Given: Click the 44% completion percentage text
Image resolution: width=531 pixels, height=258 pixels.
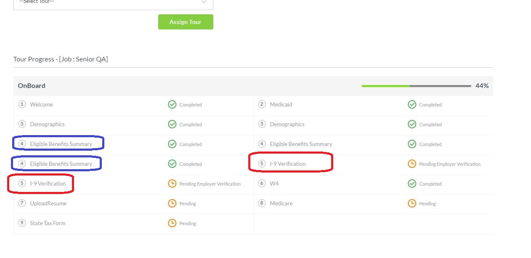Looking at the screenshot, I should (482, 86).
